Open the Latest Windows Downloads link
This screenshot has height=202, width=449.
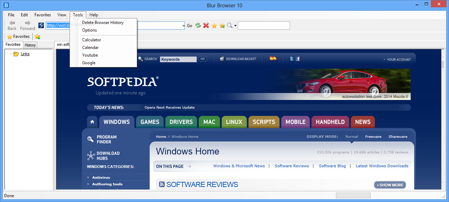click(x=382, y=166)
